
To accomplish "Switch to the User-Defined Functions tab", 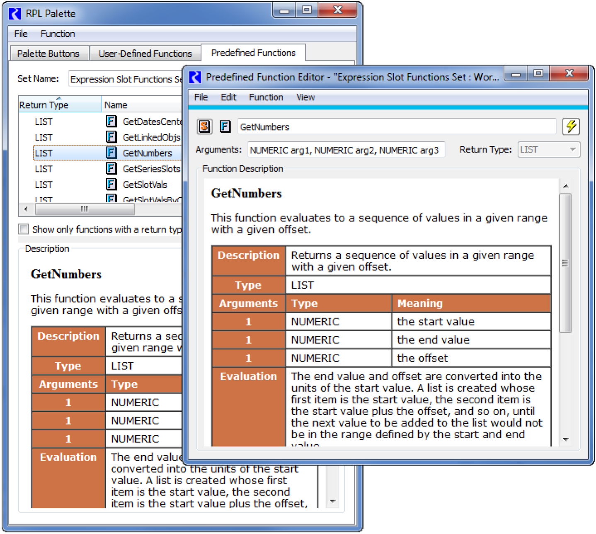I will pyautogui.click(x=145, y=54).
